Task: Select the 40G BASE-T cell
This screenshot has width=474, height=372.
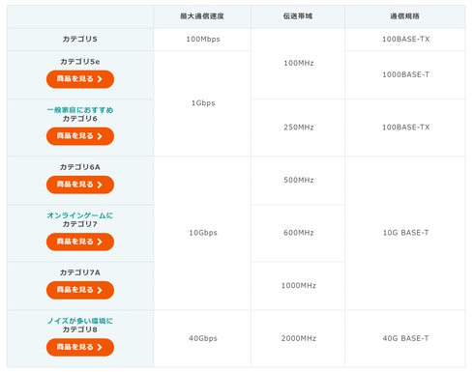Action: [405, 338]
